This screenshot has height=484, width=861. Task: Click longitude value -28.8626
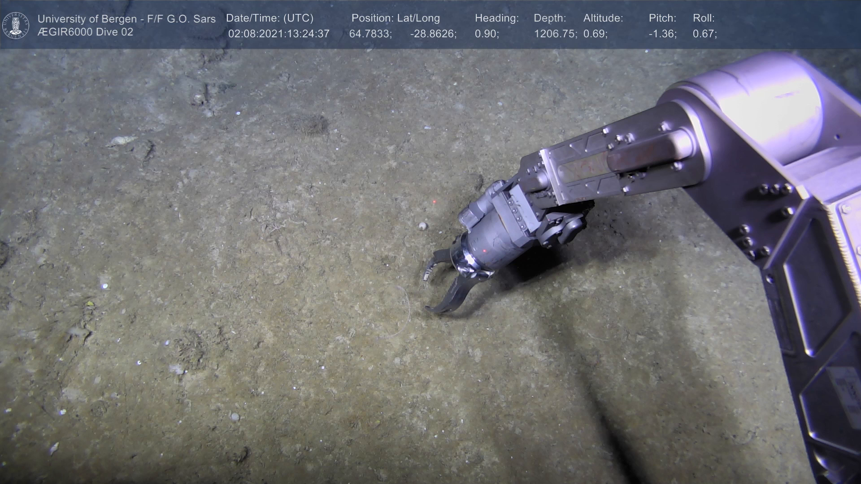click(x=433, y=34)
